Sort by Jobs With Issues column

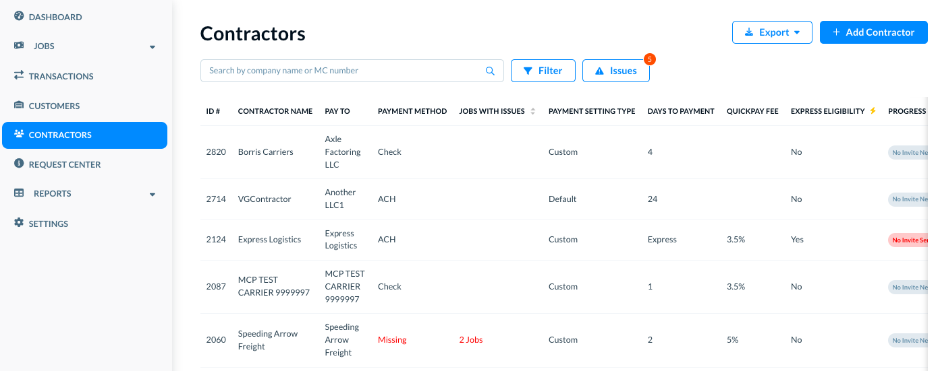[533, 111]
